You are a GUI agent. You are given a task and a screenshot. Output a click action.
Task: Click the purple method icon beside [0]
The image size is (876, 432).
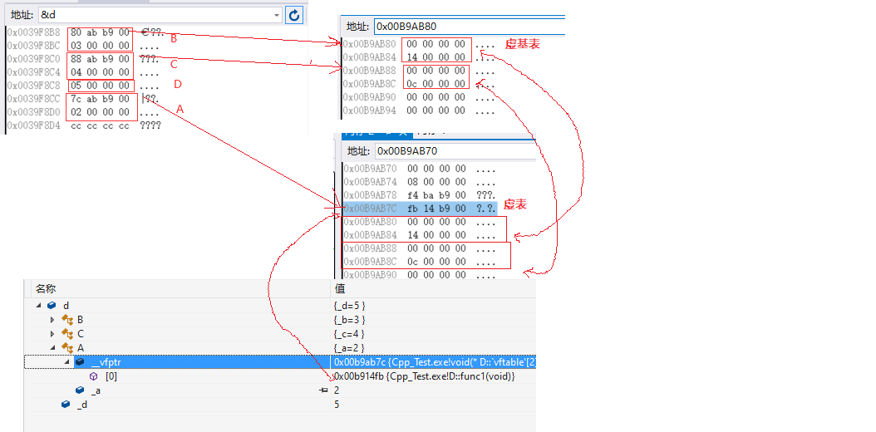93,376
